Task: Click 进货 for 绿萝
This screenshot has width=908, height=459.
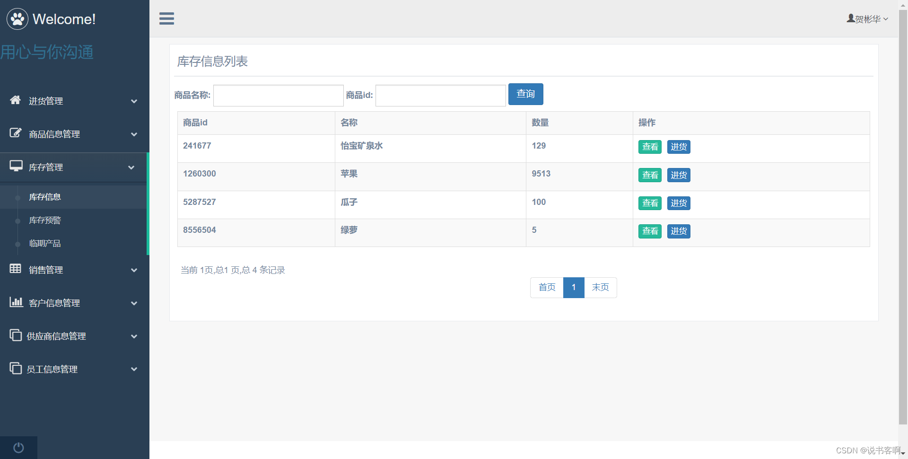Action: (679, 231)
